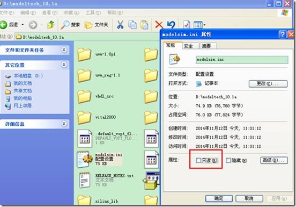Click the 取消 (Cancel) button
This screenshot has width=296, height=207.
point(249,198)
